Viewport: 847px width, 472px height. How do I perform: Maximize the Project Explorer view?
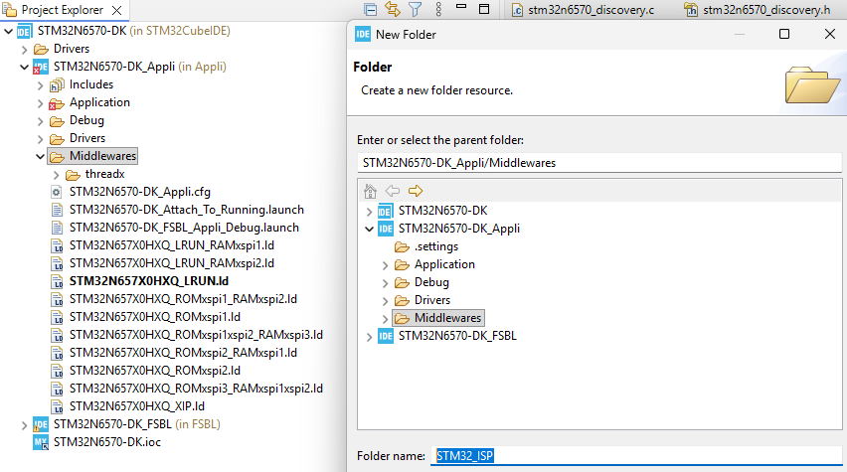[x=484, y=9]
